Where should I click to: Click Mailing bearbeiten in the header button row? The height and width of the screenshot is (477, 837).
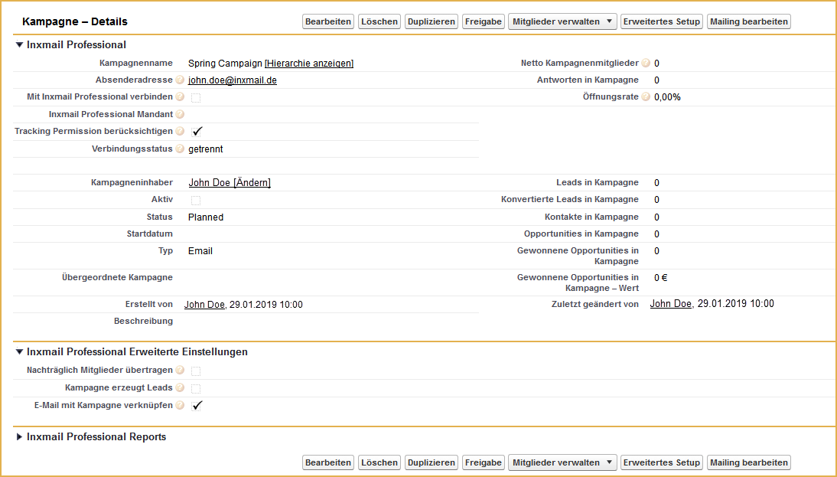[749, 21]
